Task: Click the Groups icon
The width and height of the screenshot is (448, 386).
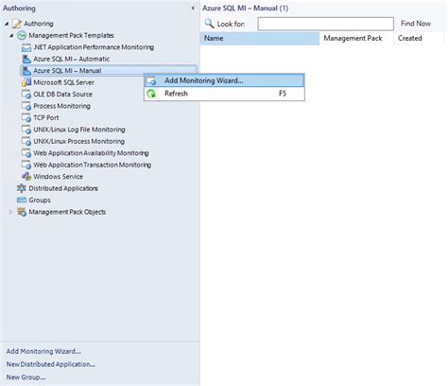Action: pos(22,200)
